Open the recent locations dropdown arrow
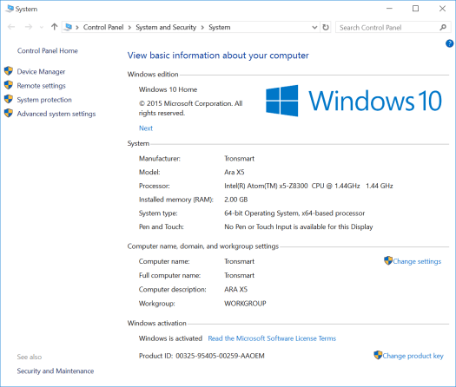 point(42,27)
